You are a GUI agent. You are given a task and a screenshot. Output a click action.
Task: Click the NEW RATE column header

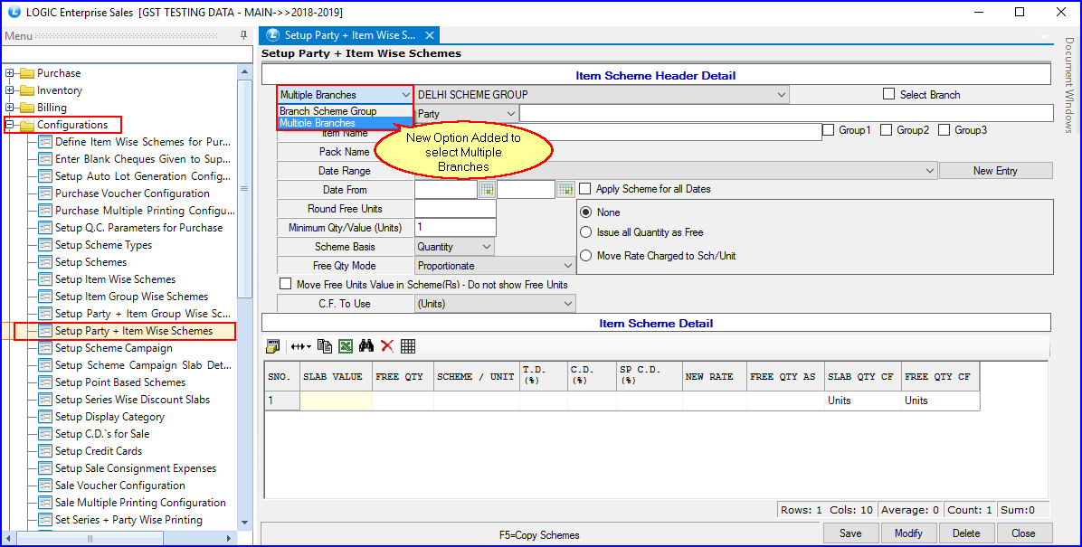click(714, 377)
